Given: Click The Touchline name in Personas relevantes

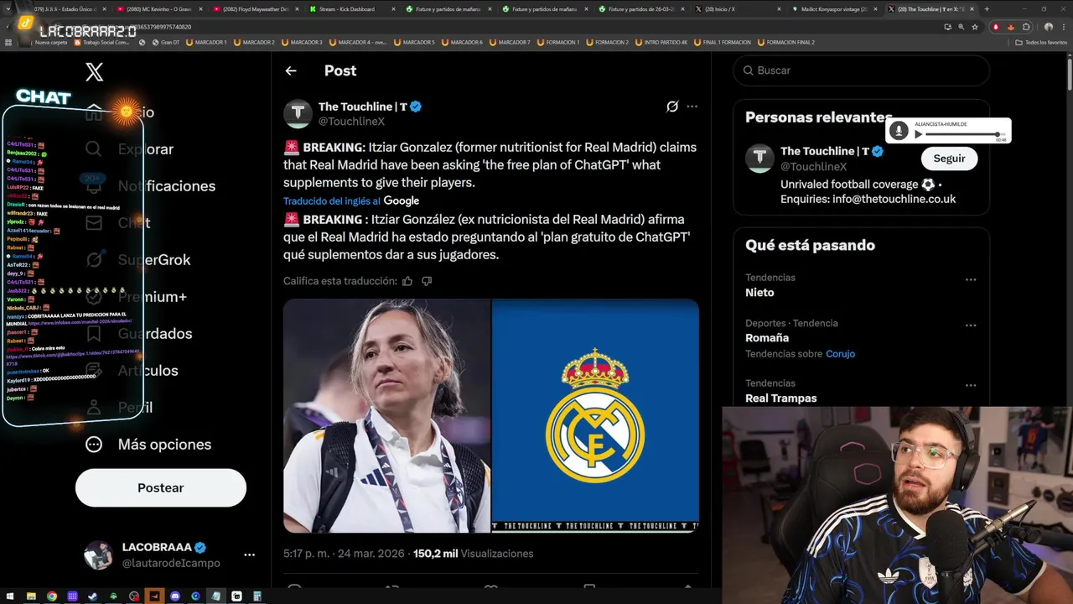Looking at the screenshot, I should point(824,151).
